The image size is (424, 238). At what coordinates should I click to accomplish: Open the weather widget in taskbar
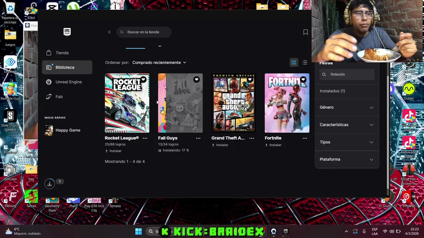tap(23, 231)
